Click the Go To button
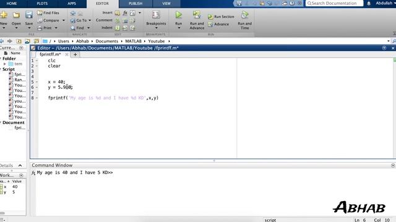The width and height of the screenshot is (396, 222). (79, 20)
